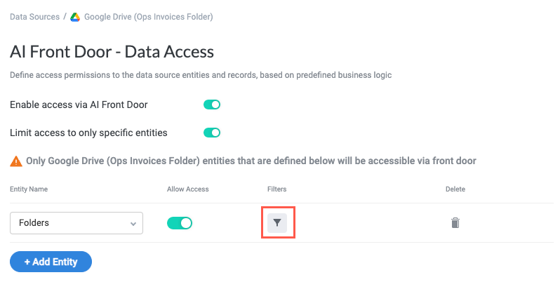
Task: Open the filter icon for Folders entity
Action: [x=277, y=223]
